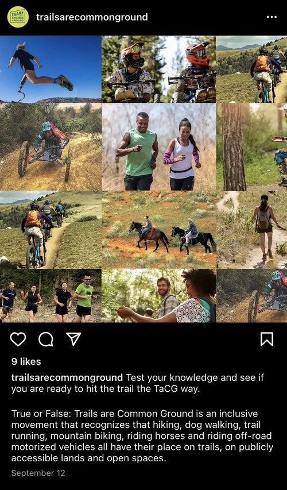Viewport: 287px width, 490px height.
Task: Open trailsarecommonground username in the post header
Action: pos(92,17)
